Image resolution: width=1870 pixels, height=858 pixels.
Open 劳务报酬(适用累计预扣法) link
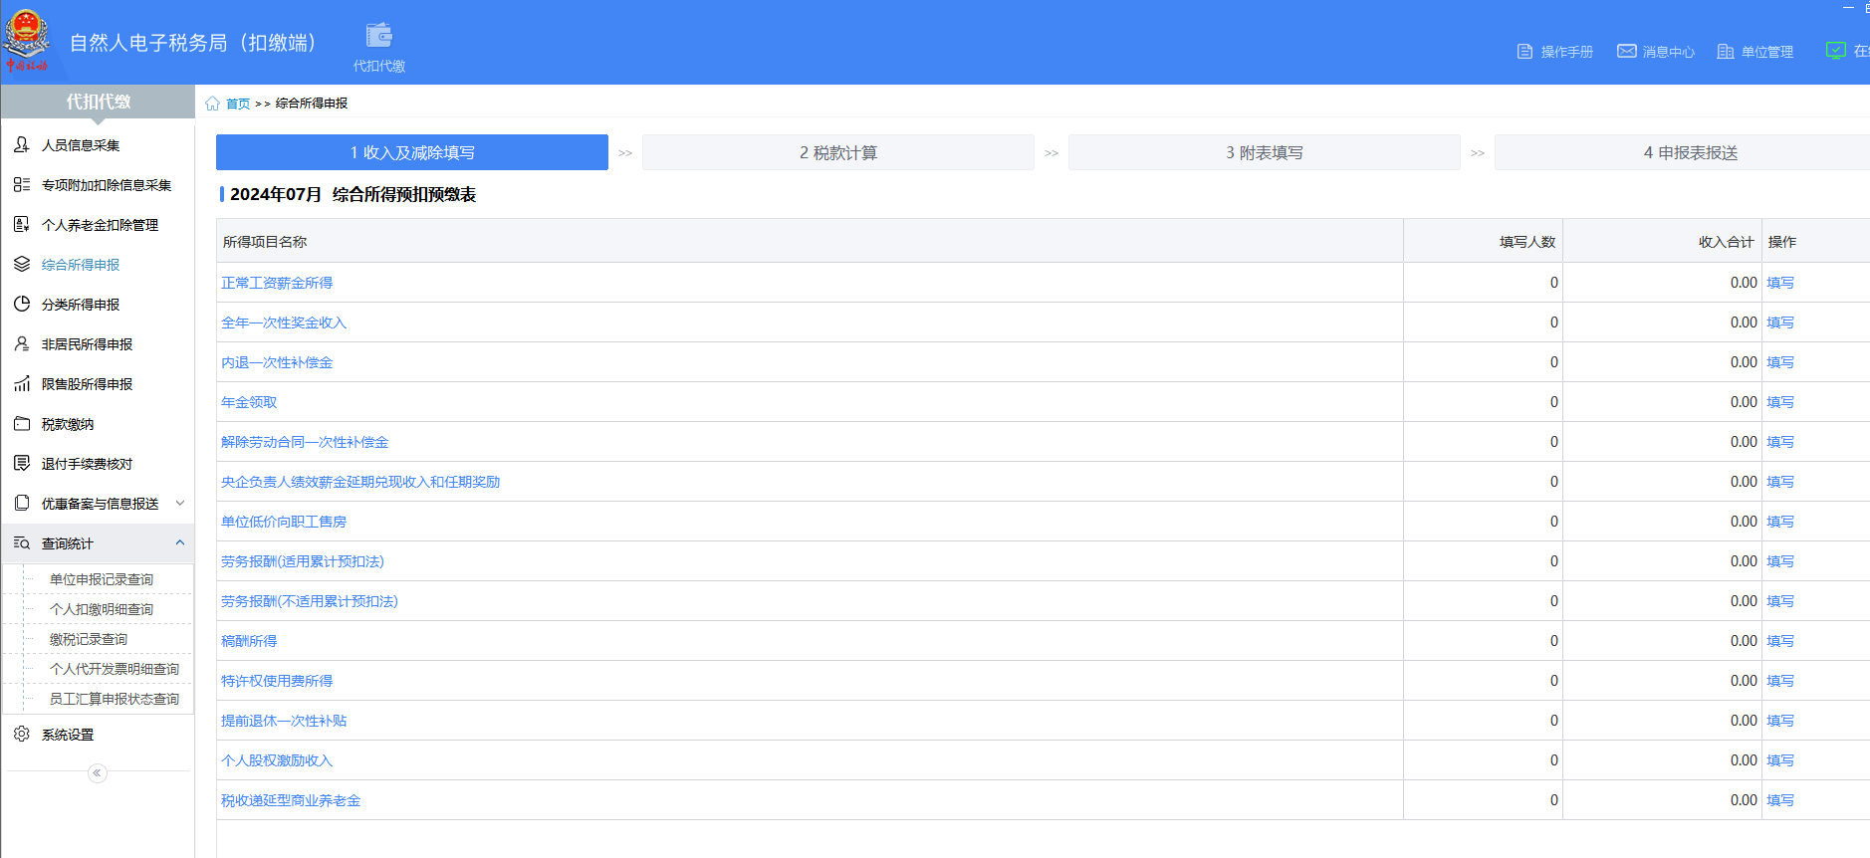[x=303, y=561]
